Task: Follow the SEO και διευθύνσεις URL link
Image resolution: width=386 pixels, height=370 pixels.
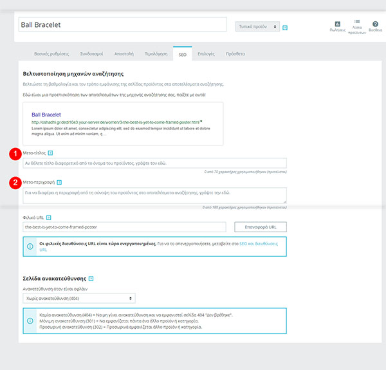Action: pyautogui.click(x=259, y=244)
